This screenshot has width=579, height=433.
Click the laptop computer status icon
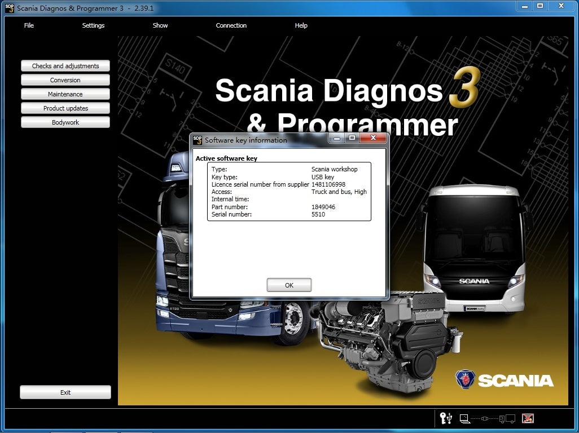coord(464,418)
